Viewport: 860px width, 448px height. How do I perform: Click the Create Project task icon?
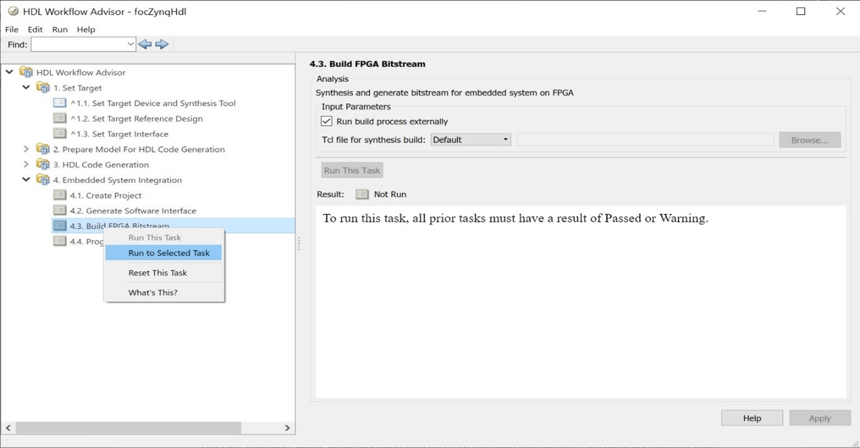point(60,196)
